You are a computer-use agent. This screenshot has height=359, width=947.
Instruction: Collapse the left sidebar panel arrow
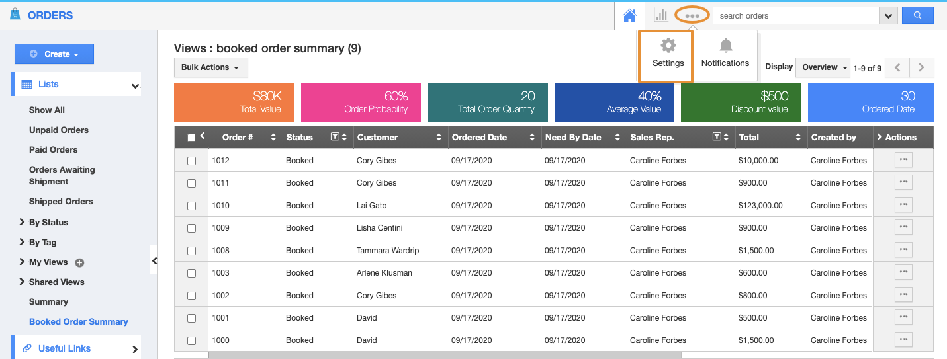point(154,261)
